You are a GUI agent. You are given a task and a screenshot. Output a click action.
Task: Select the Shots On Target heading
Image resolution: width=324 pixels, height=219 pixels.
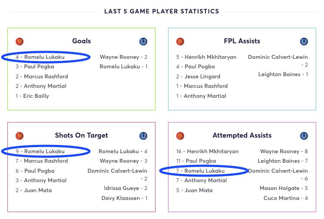81,135
